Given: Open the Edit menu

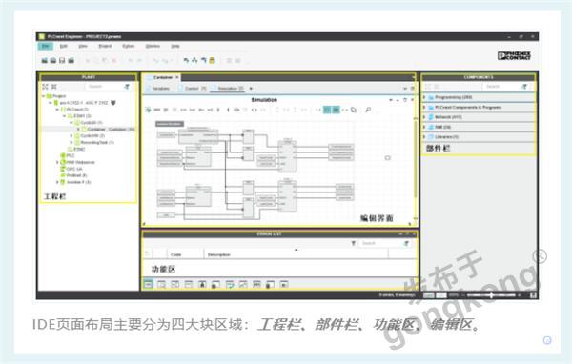Looking at the screenshot, I should pos(64,46).
